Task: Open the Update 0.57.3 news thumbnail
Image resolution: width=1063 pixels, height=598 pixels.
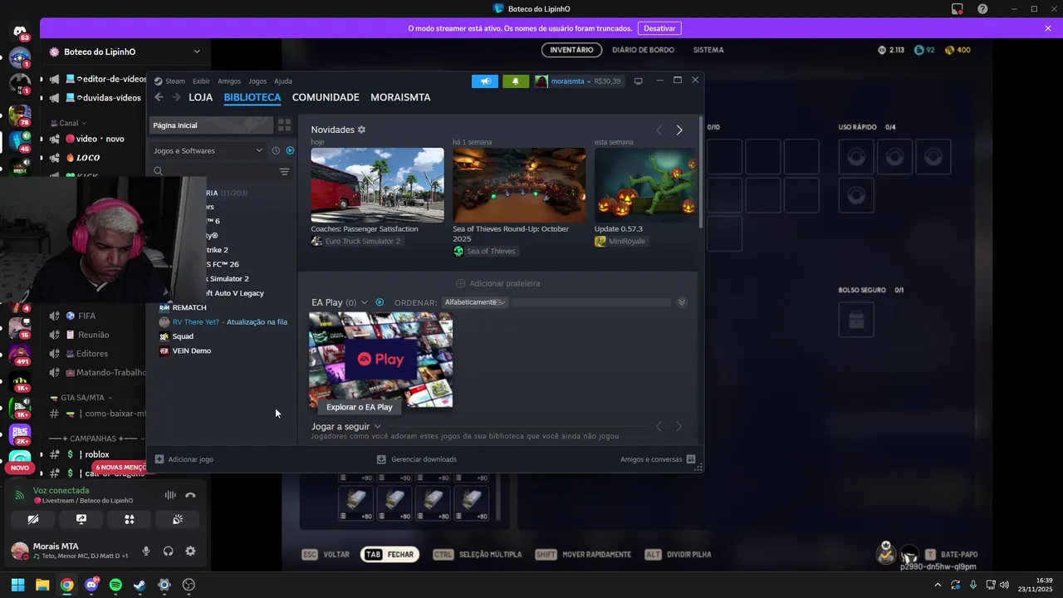Action: click(x=646, y=185)
